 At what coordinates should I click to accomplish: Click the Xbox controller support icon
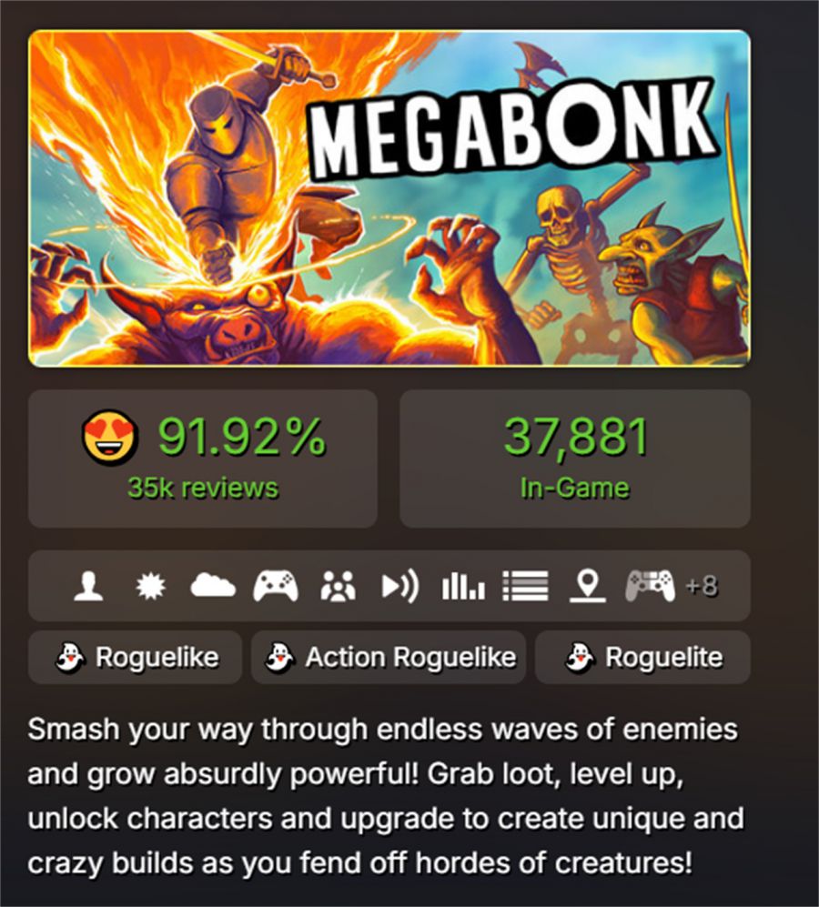tap(276, 586)
